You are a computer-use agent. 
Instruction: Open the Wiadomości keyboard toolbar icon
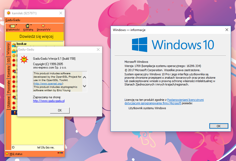coord(12,26)
